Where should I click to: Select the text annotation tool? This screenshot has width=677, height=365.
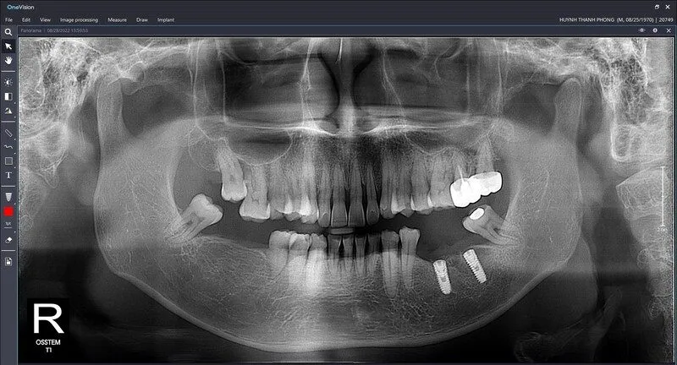click(x=8, y=175)
